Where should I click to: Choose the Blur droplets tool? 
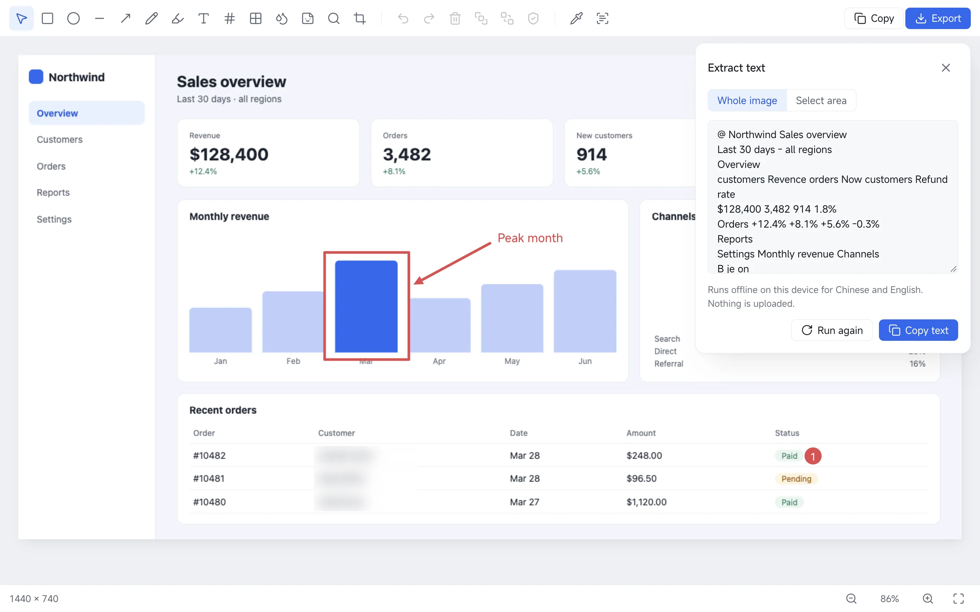[282, 18]
